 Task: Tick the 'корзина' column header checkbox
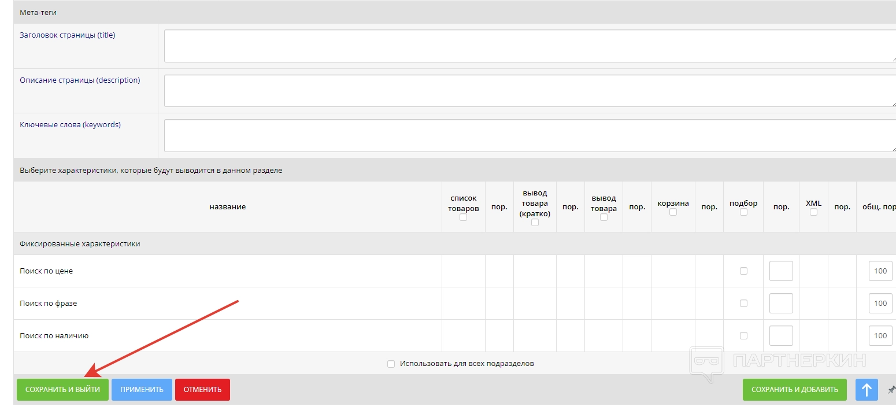pyautogui.click(x=673, y=212)
